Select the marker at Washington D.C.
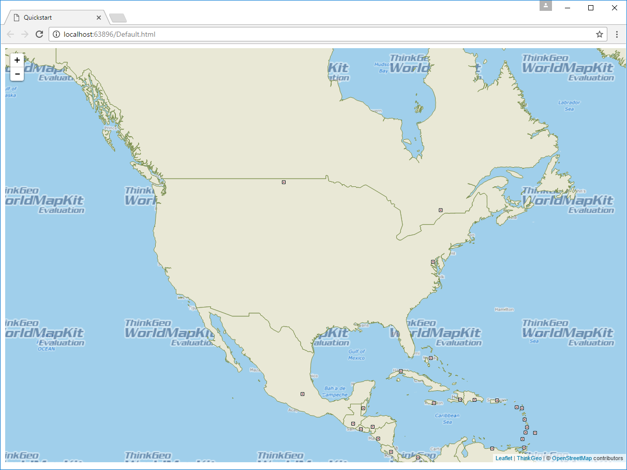The height and width of the screenshot is (470, 627). 433,262
